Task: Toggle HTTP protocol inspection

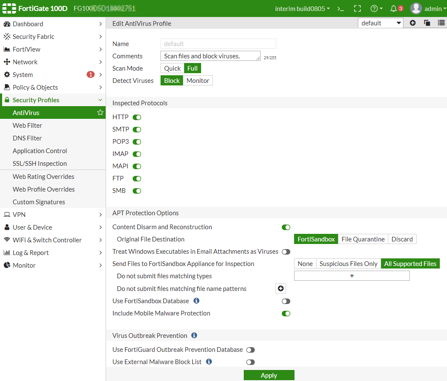Action: click(x=137, y=117)
